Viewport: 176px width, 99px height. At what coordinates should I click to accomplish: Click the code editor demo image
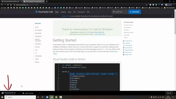pos(87,77)
